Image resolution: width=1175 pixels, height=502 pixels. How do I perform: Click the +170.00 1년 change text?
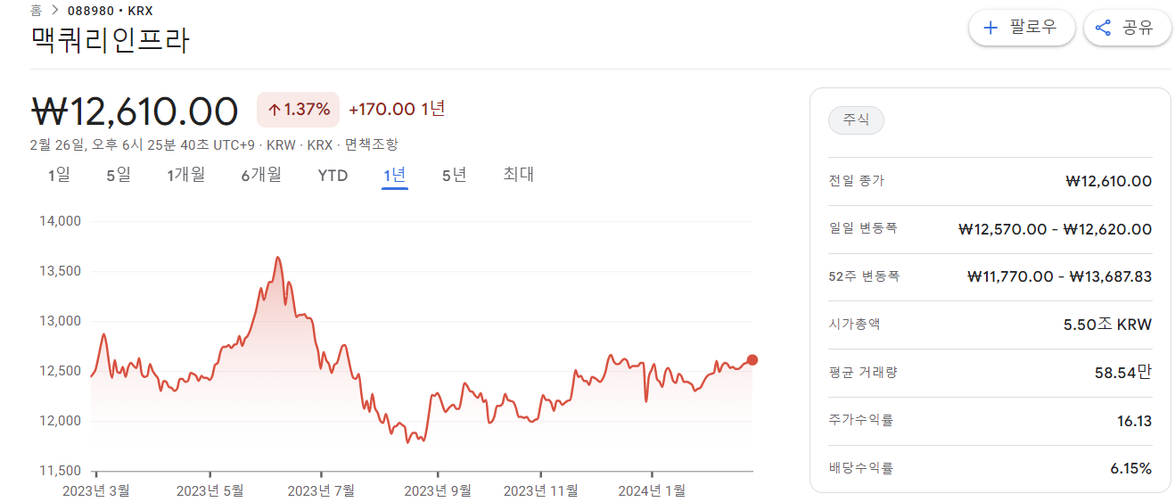pyautogui.click(x=397, y=109)
